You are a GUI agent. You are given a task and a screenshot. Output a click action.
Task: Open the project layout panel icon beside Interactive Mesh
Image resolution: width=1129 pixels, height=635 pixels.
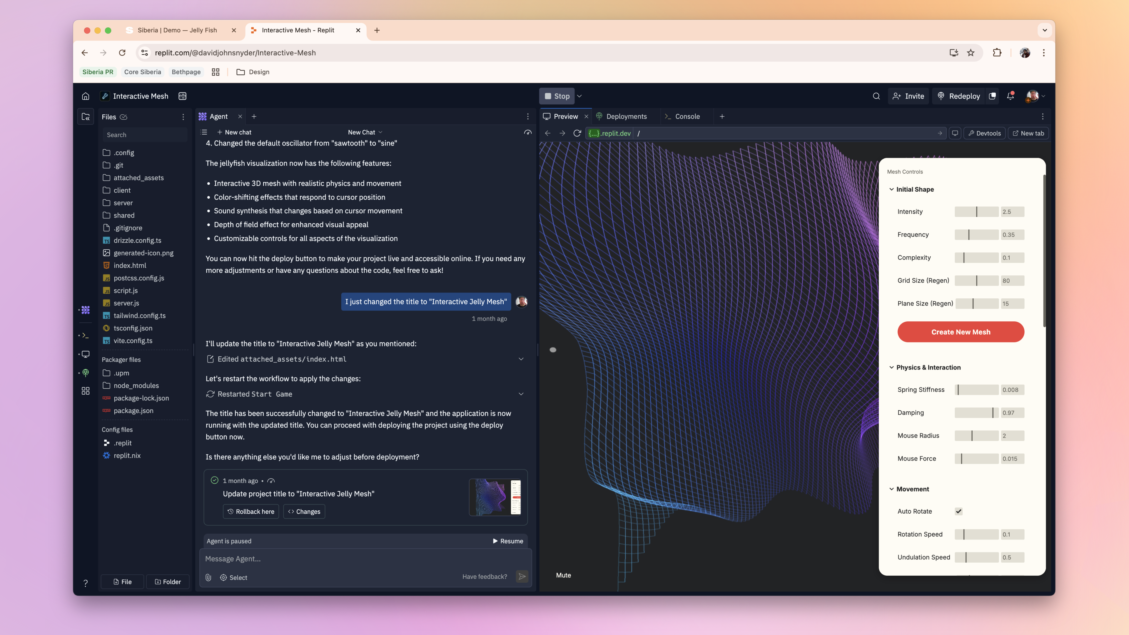pos(183,96)
